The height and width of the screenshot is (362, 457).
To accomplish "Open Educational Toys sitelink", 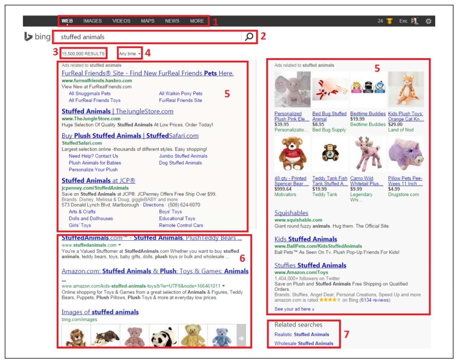I will point(177,218).
